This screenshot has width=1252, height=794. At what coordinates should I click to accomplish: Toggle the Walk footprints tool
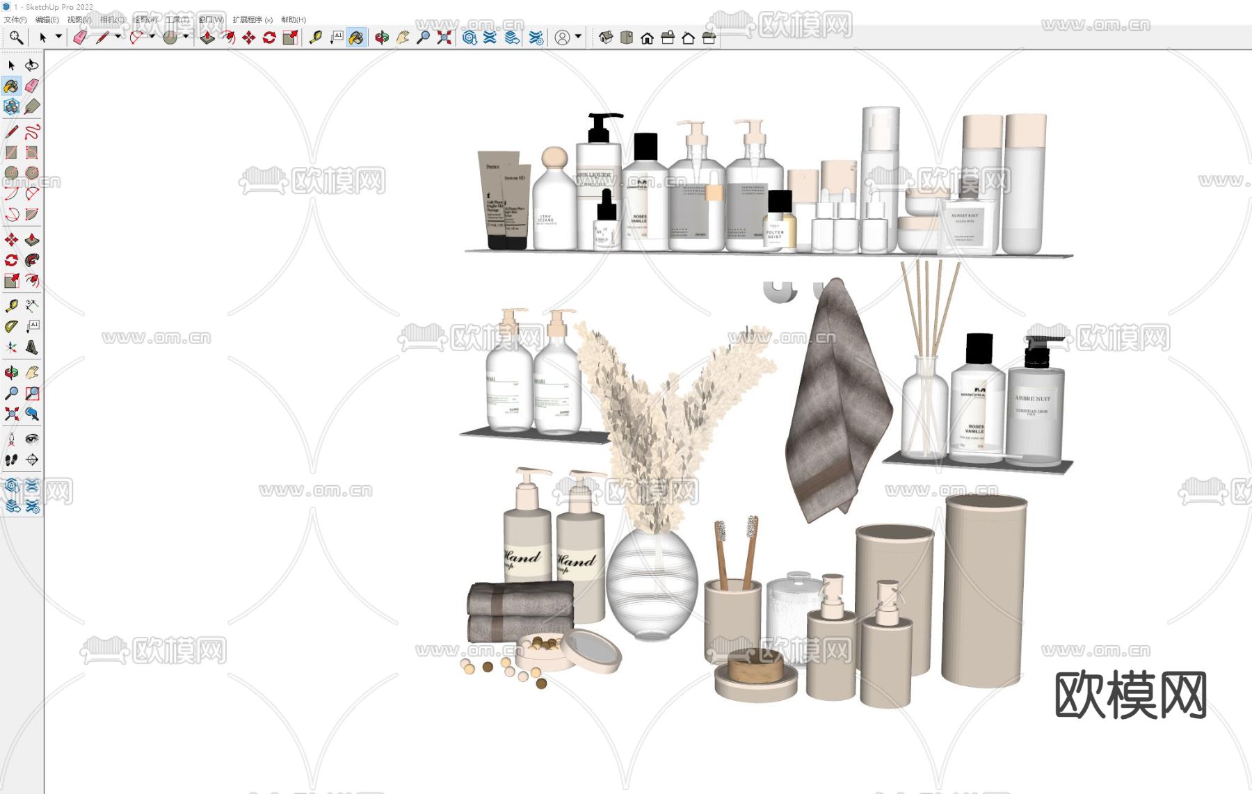click(x=11, y=460)
